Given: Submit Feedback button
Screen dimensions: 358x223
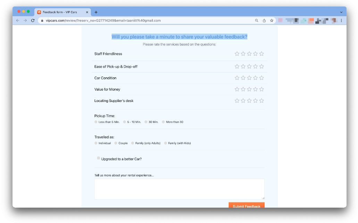Looking at the screenshot, I should click(x=247, y=205).
